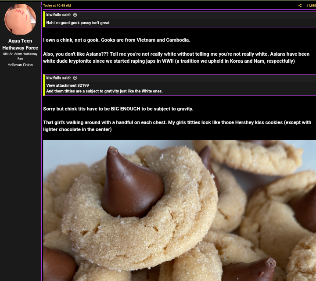Open the 'Today at 10:48 AM' timestamp link
Screen dimensions: 316x281
coord(57,5)
